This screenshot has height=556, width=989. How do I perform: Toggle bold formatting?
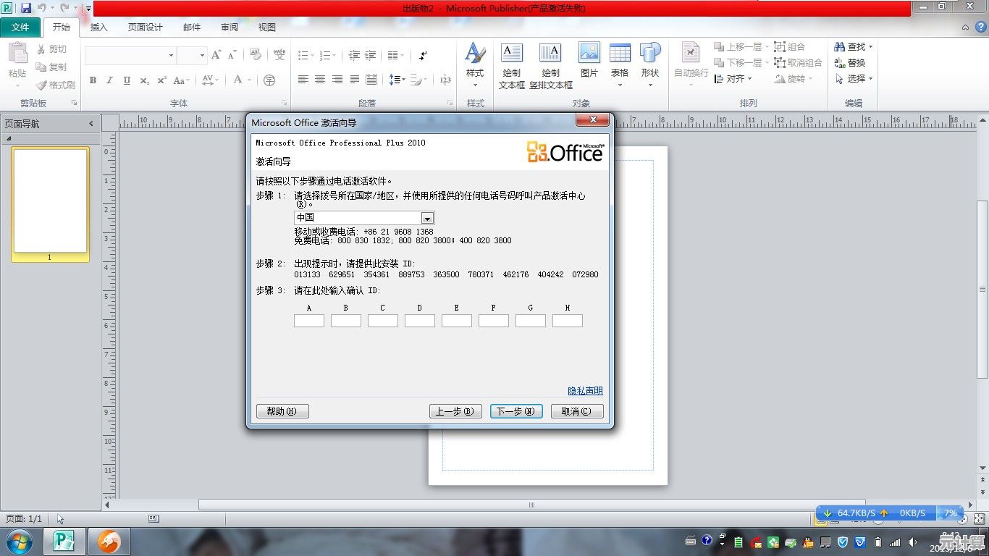[x=93, y=80]
